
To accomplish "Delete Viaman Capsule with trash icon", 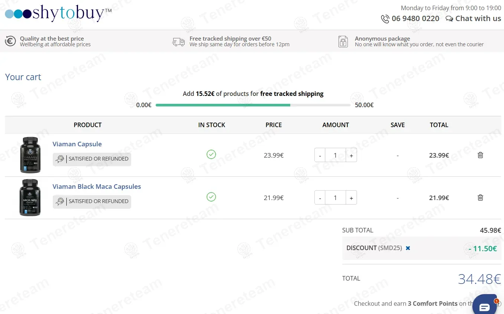I will click(x=480, y=155).
